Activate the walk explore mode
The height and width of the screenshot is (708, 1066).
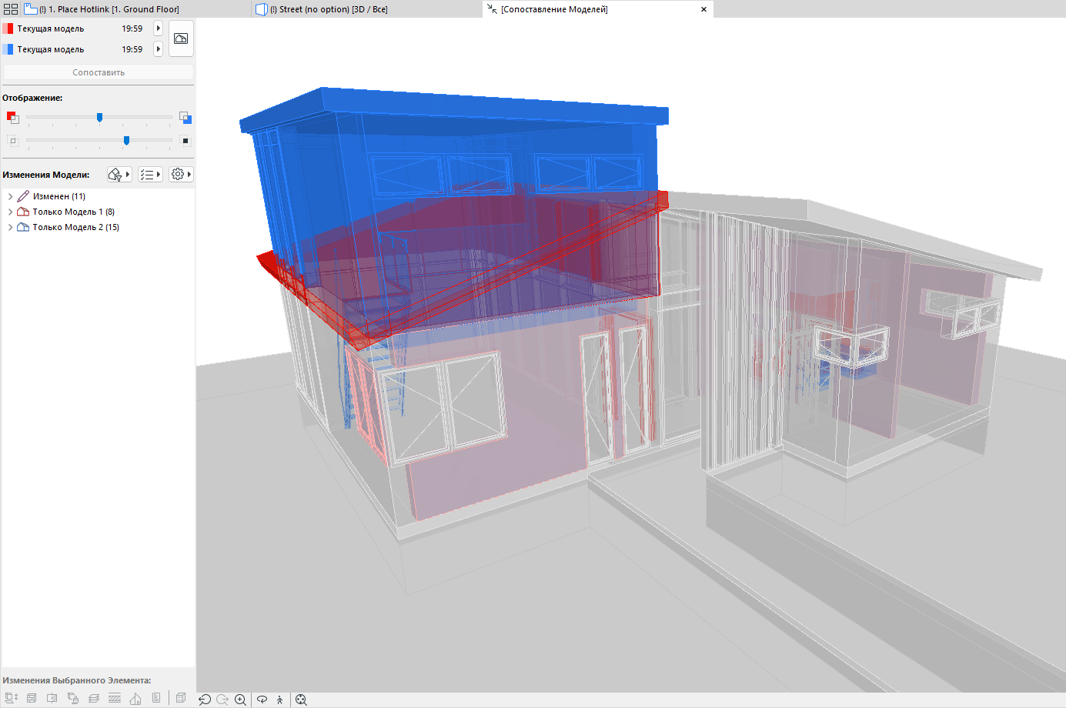pos(280,700)
